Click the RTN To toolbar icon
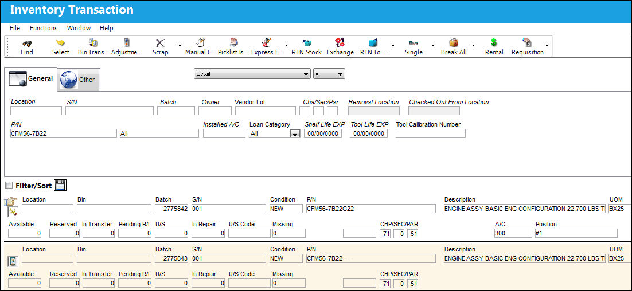632x291 pixels. tap(373, 43)
